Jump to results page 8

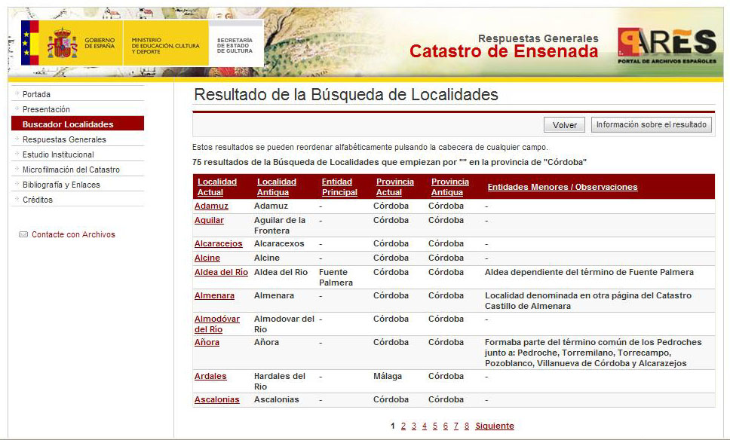(x=467, y=426)
